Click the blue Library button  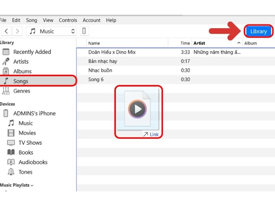click(258, 31)
